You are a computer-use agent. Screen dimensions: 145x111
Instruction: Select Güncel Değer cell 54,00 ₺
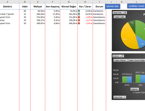[69, 11]
